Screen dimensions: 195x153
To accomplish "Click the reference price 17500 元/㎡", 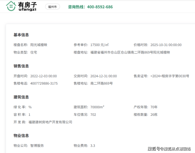I will [x=99, y=45].
